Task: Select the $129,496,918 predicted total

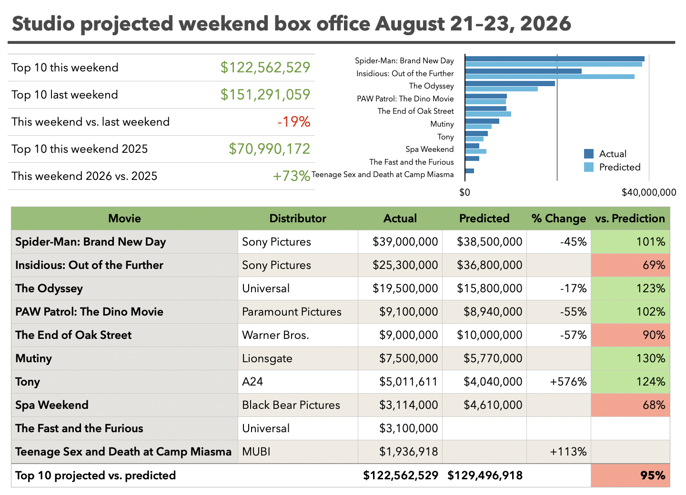Action: [x=485, y=475]
